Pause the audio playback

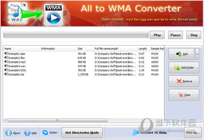(175, 35)
